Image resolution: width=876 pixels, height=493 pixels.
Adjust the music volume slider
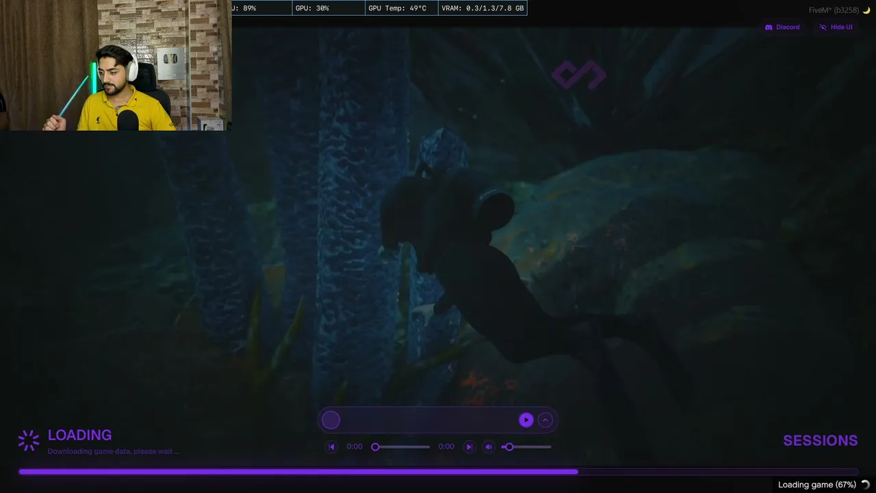point(527,447)
